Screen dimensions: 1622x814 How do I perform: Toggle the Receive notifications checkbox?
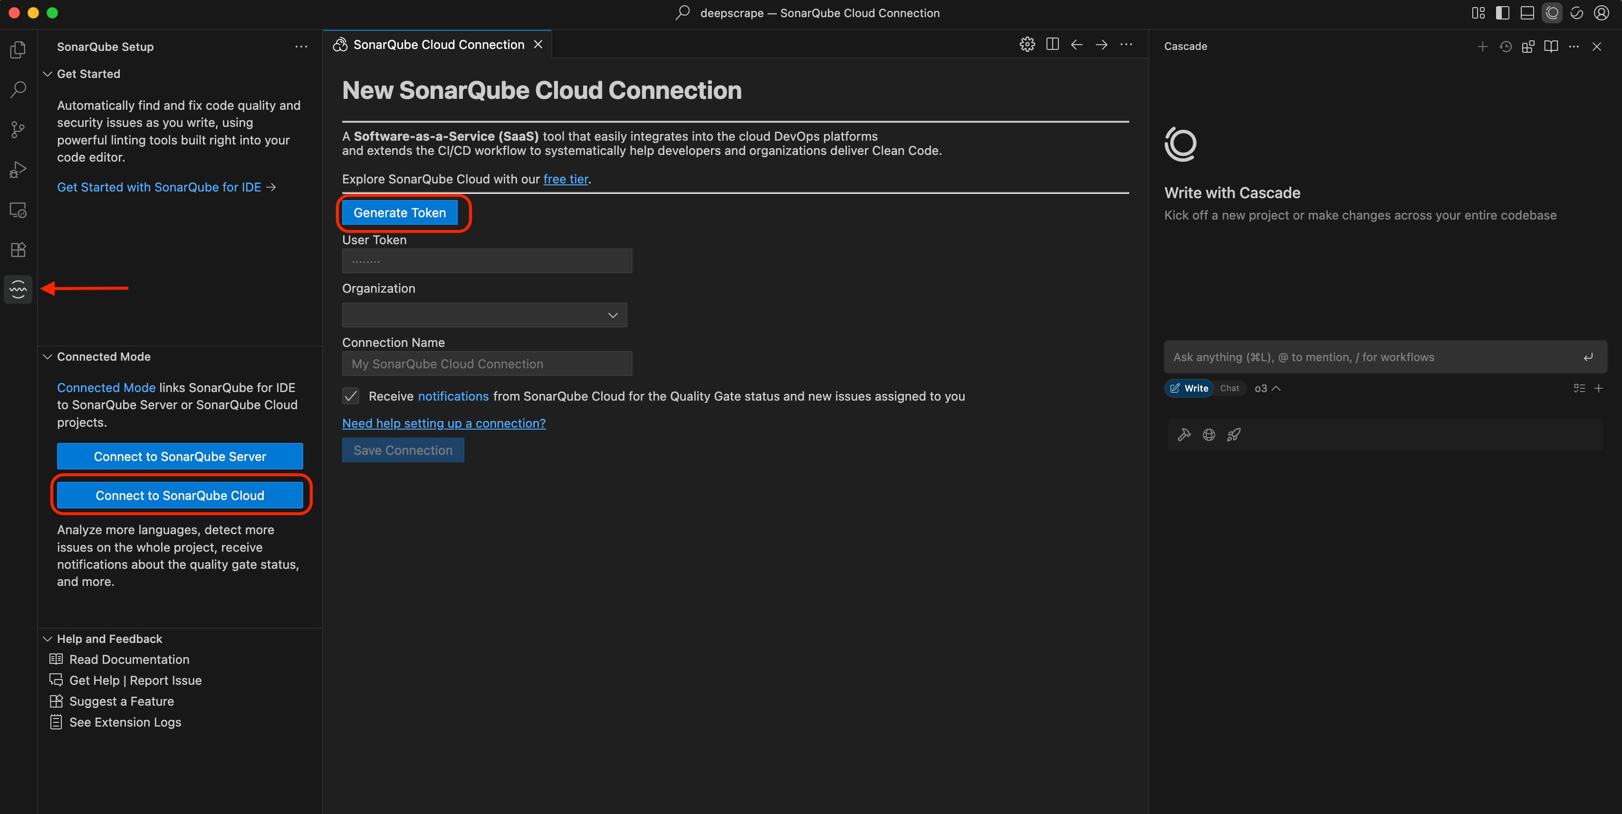(351, 396)
